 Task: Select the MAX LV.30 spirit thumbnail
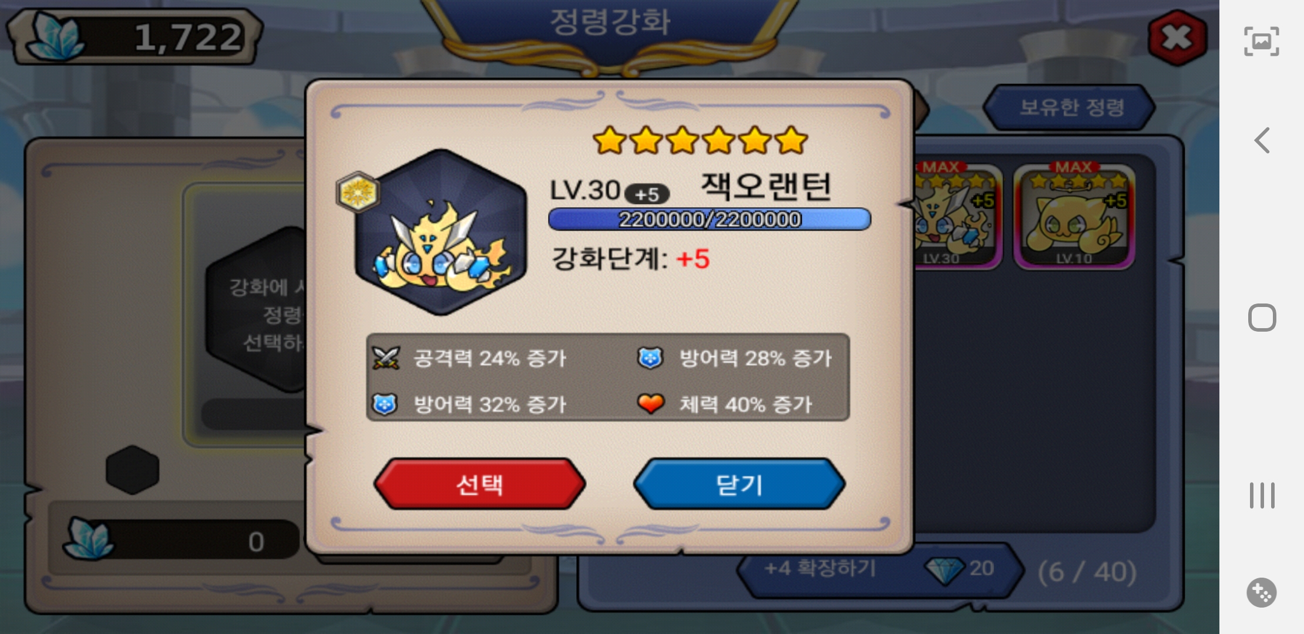[x=957, y=215]
